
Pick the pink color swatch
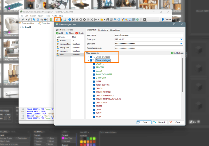(x=88, y=144)
